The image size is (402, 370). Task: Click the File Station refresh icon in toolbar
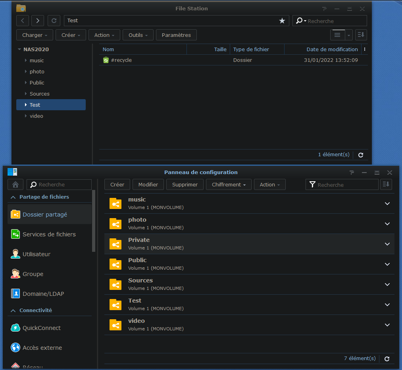pyautogui.click(x=54, y=21)
